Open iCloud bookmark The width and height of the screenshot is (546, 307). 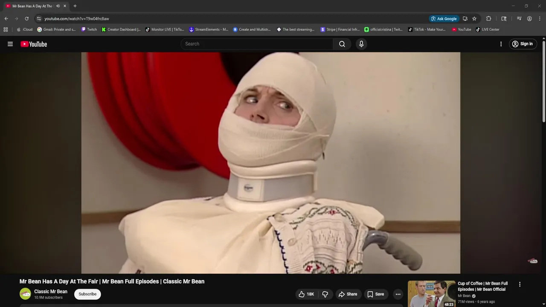(24, 29)
